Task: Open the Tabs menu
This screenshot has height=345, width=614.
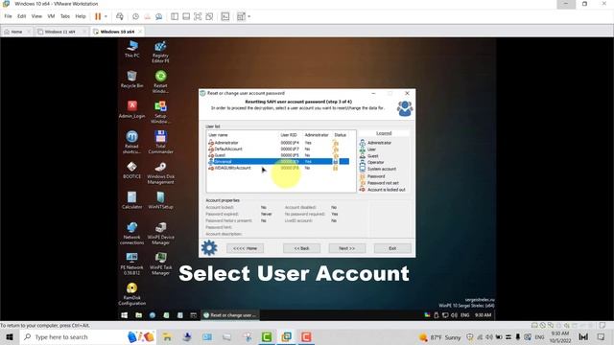Action: click(x=65, y=16)
